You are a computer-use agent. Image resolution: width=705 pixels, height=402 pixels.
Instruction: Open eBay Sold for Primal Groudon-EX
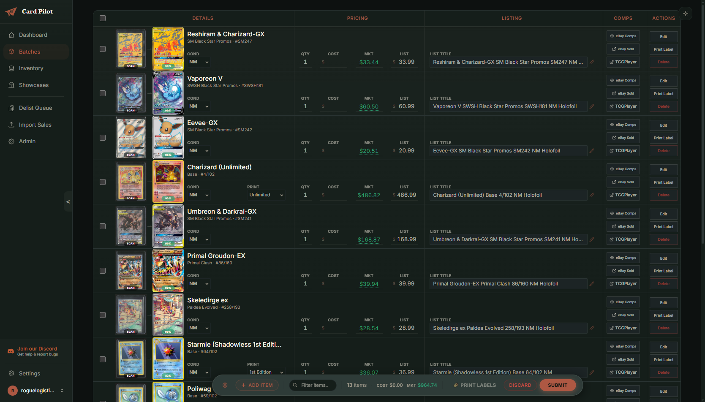(623, 271)
